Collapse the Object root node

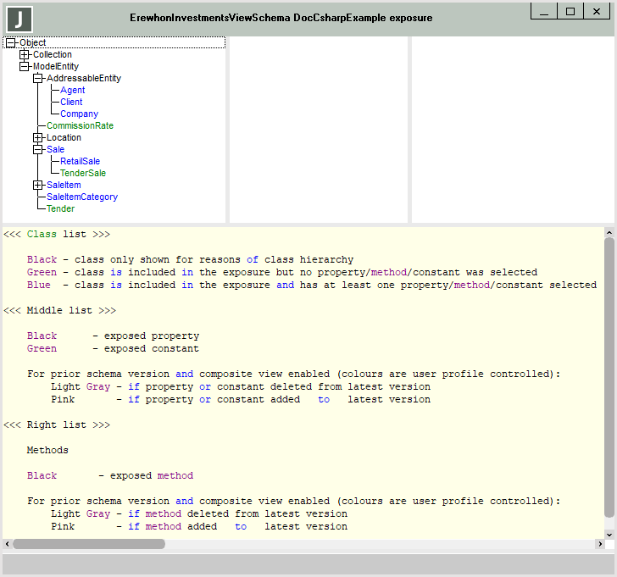coord(11,43)
